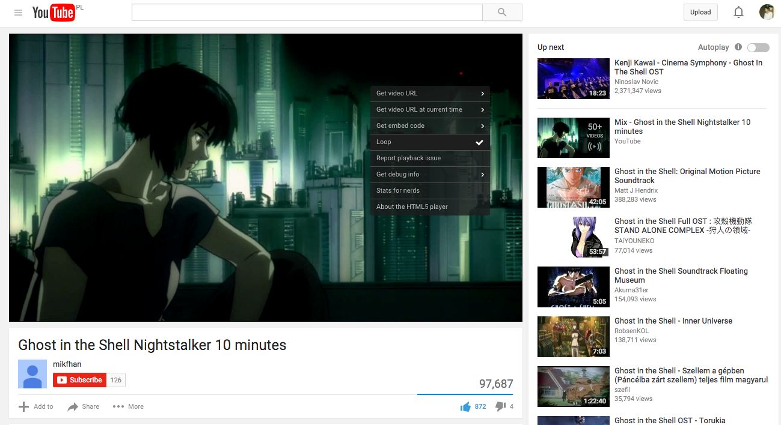Click the Autoplay info icon
The height and width of the screenshot is (425, 781).
click(738, 47)
